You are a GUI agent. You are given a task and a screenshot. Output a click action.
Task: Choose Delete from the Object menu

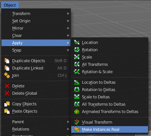click(36, 86)
